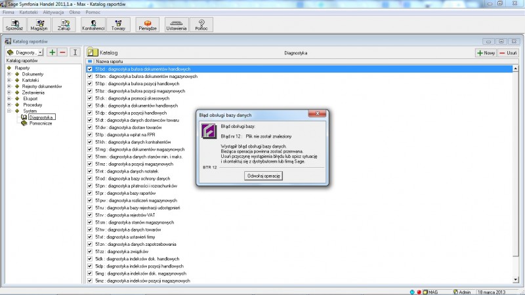Click the Usuń button
This screenshot has width=525, height=295.
508,53
